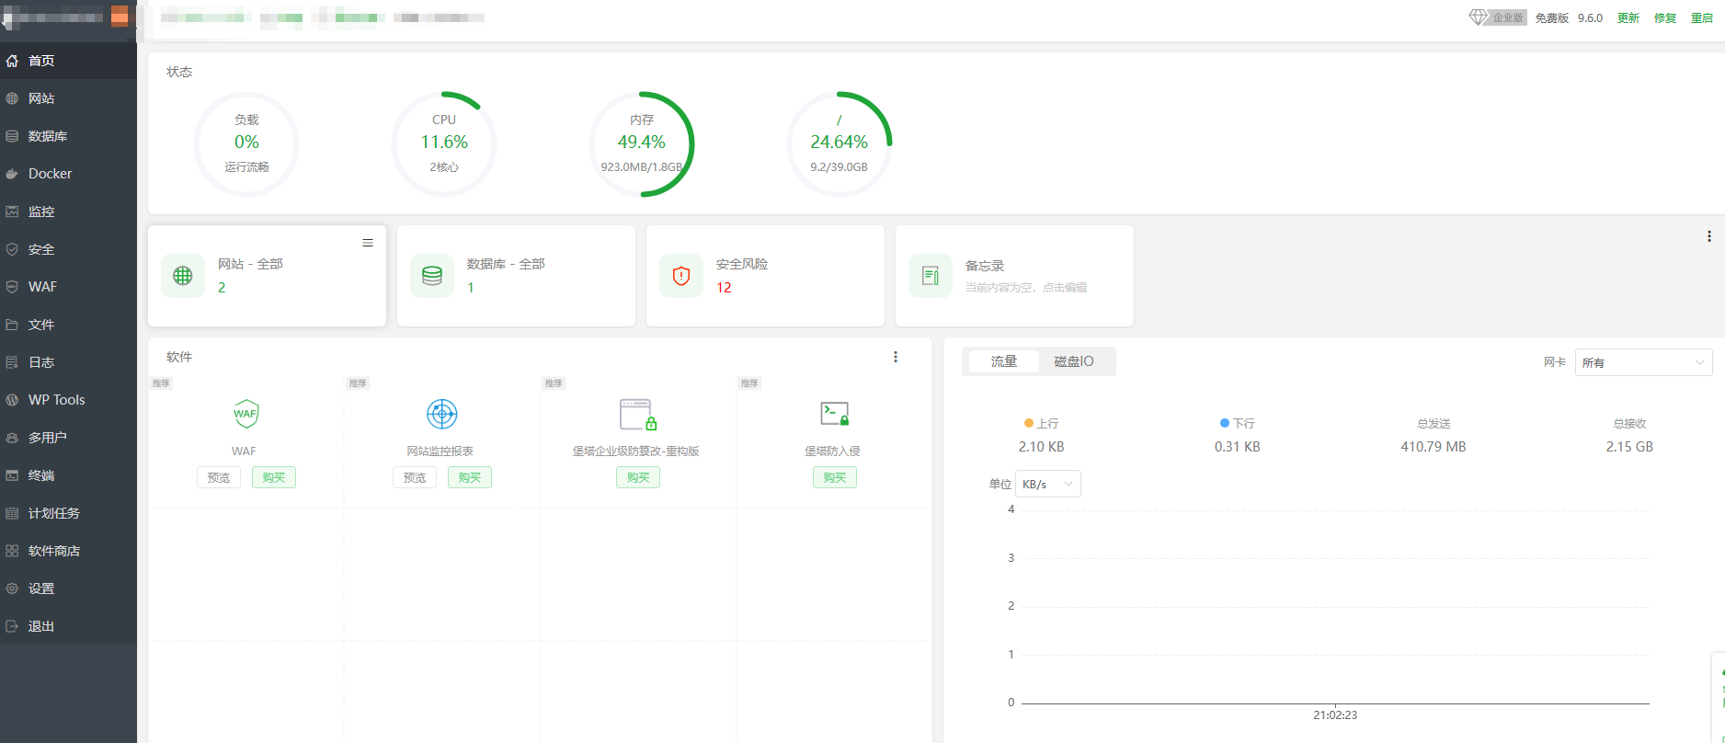Switch to the 磁盘IO tab
This screenshot has width=1725, height=743.
click(x=1074, y=361)
